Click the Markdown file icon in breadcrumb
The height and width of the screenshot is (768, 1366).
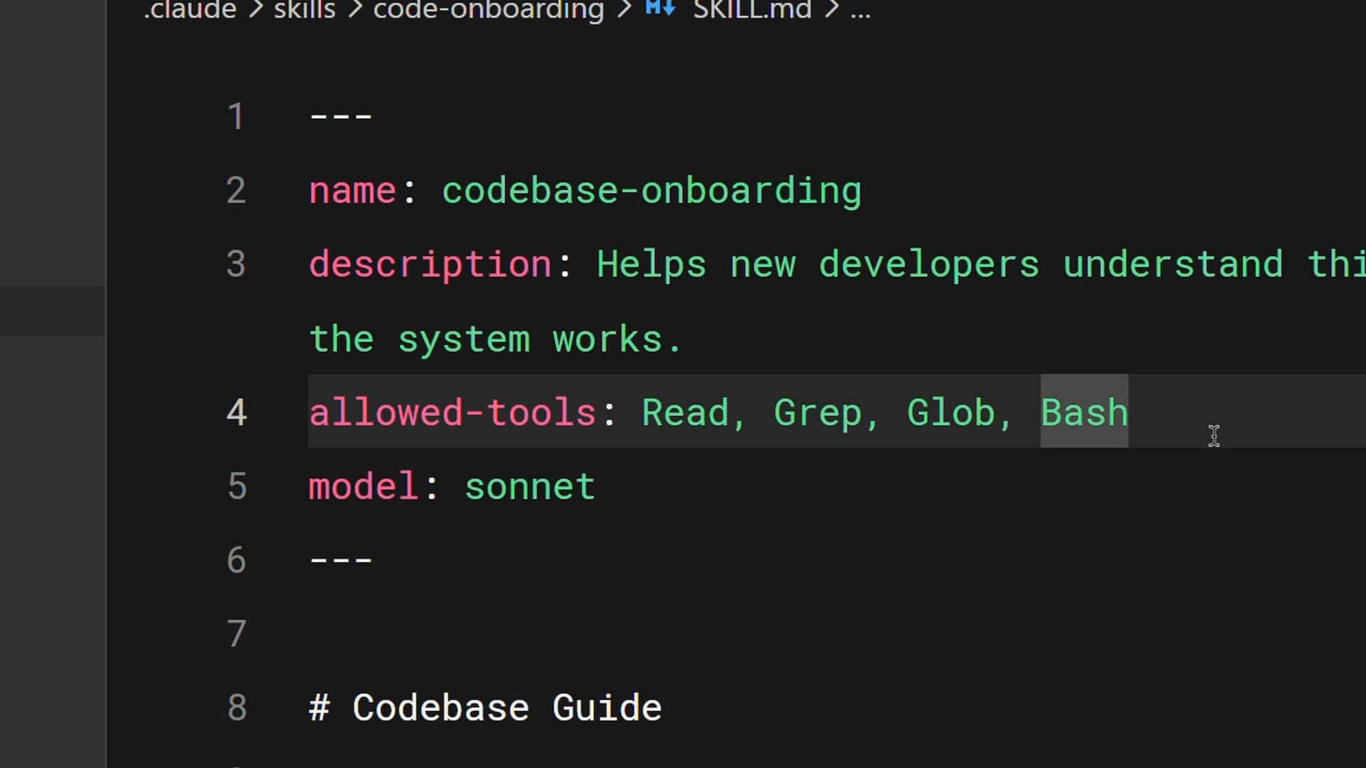(x=660, y=9)
